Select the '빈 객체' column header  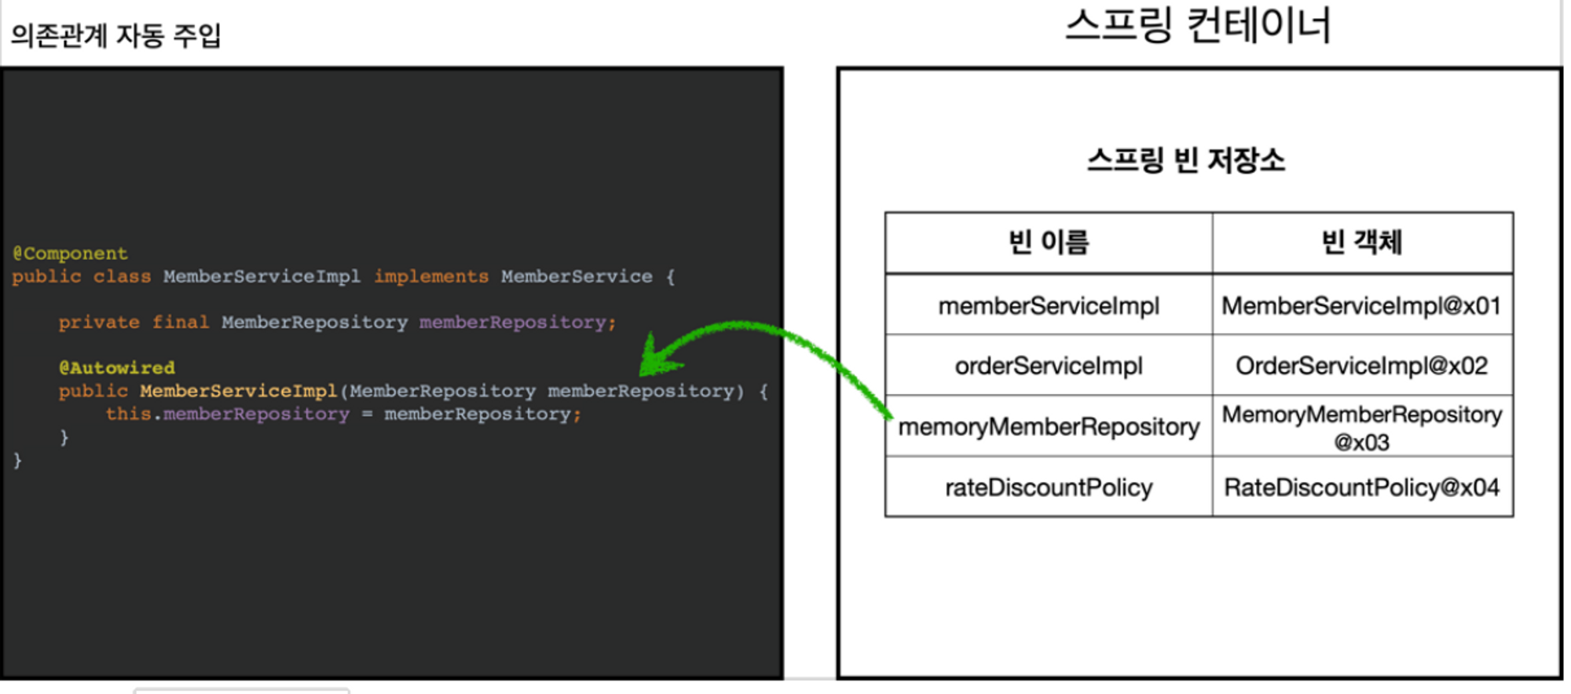pos(1362,243)
